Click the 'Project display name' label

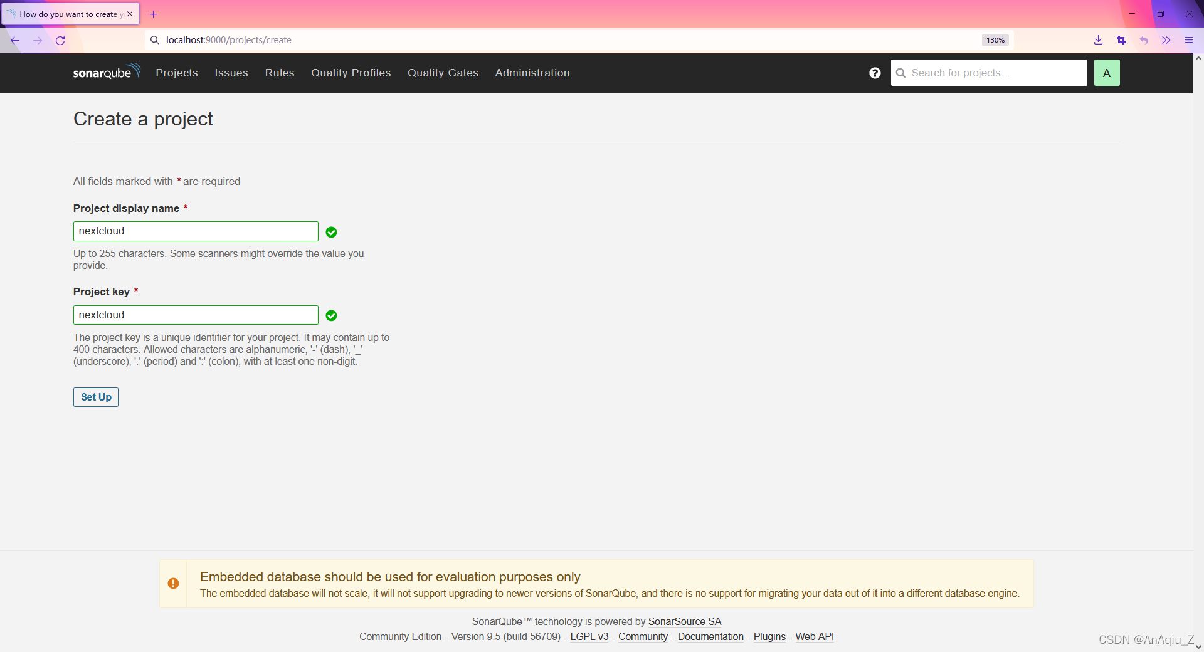click(126, 208)
